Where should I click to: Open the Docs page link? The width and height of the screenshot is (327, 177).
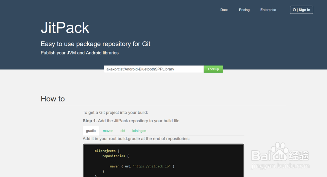coord(224,10)
